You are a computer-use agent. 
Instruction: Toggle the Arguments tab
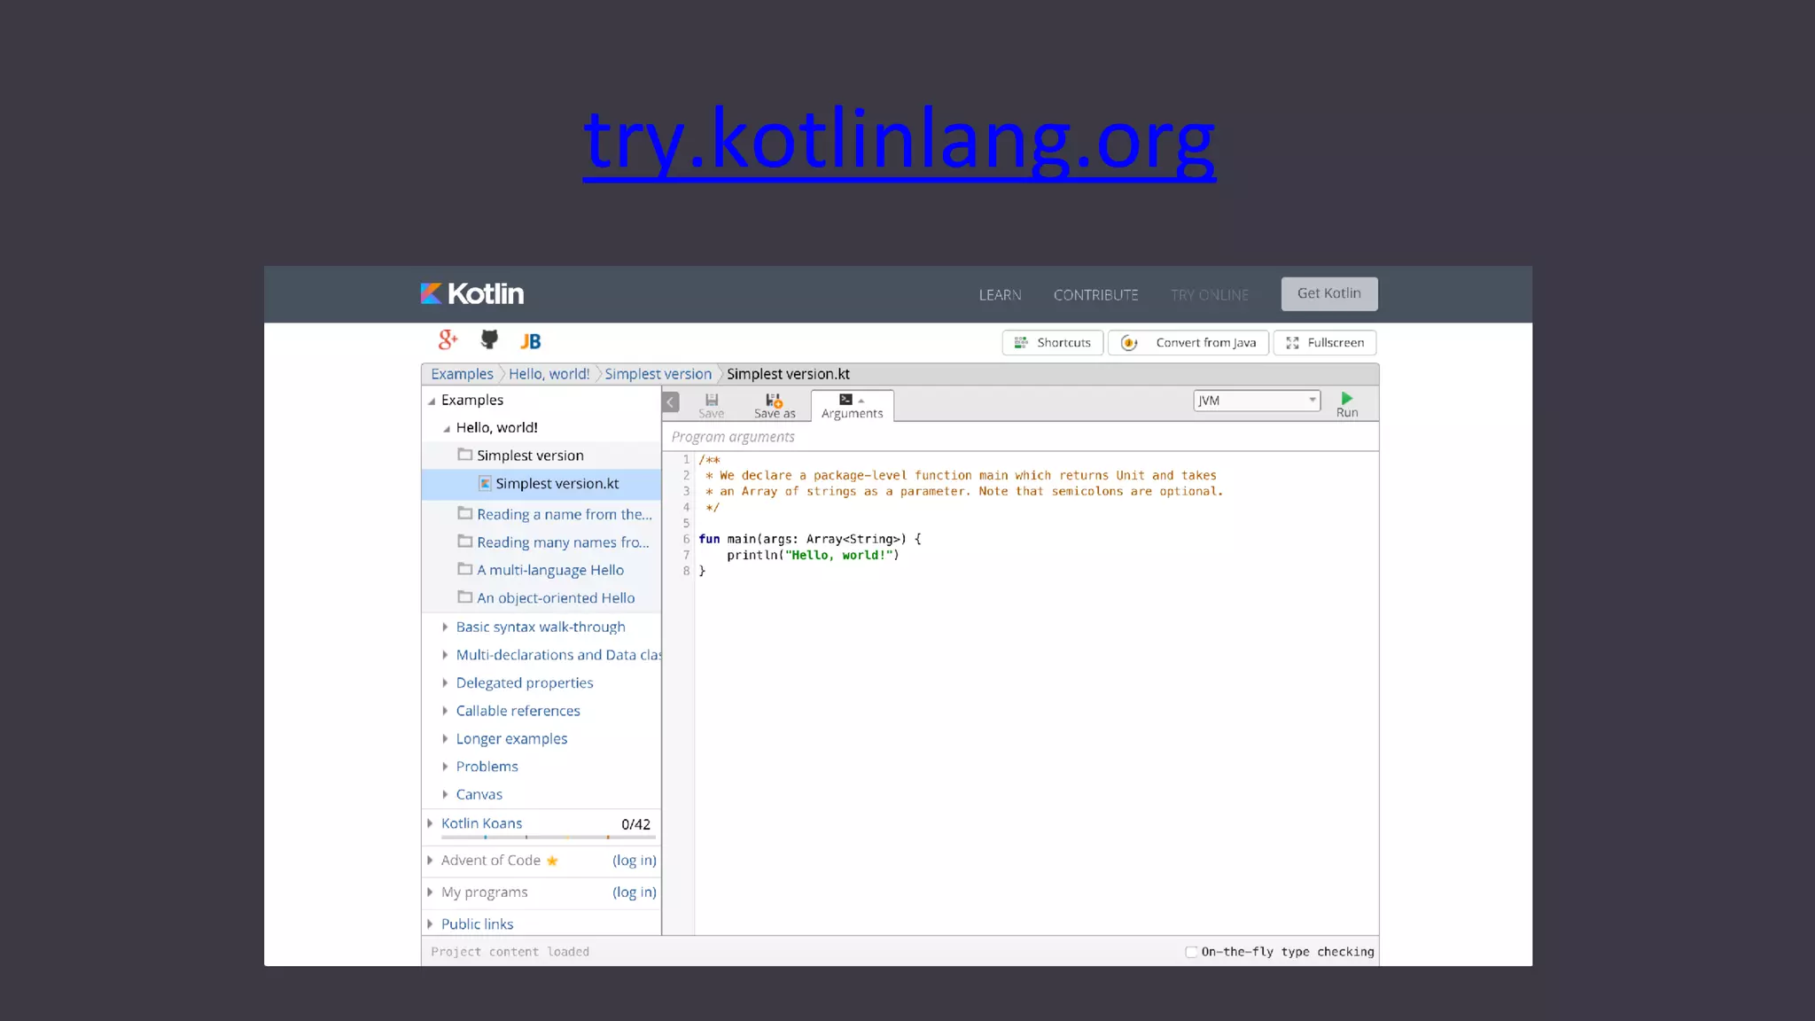852,405
